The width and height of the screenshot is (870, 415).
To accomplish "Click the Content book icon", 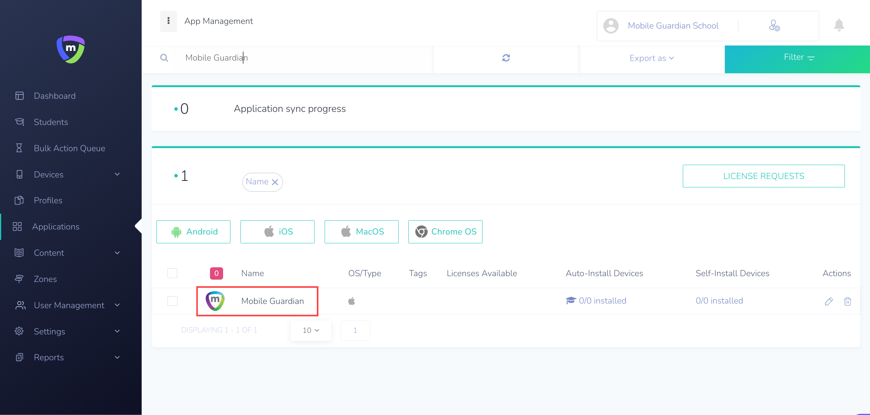I will [x=19, y=253].
